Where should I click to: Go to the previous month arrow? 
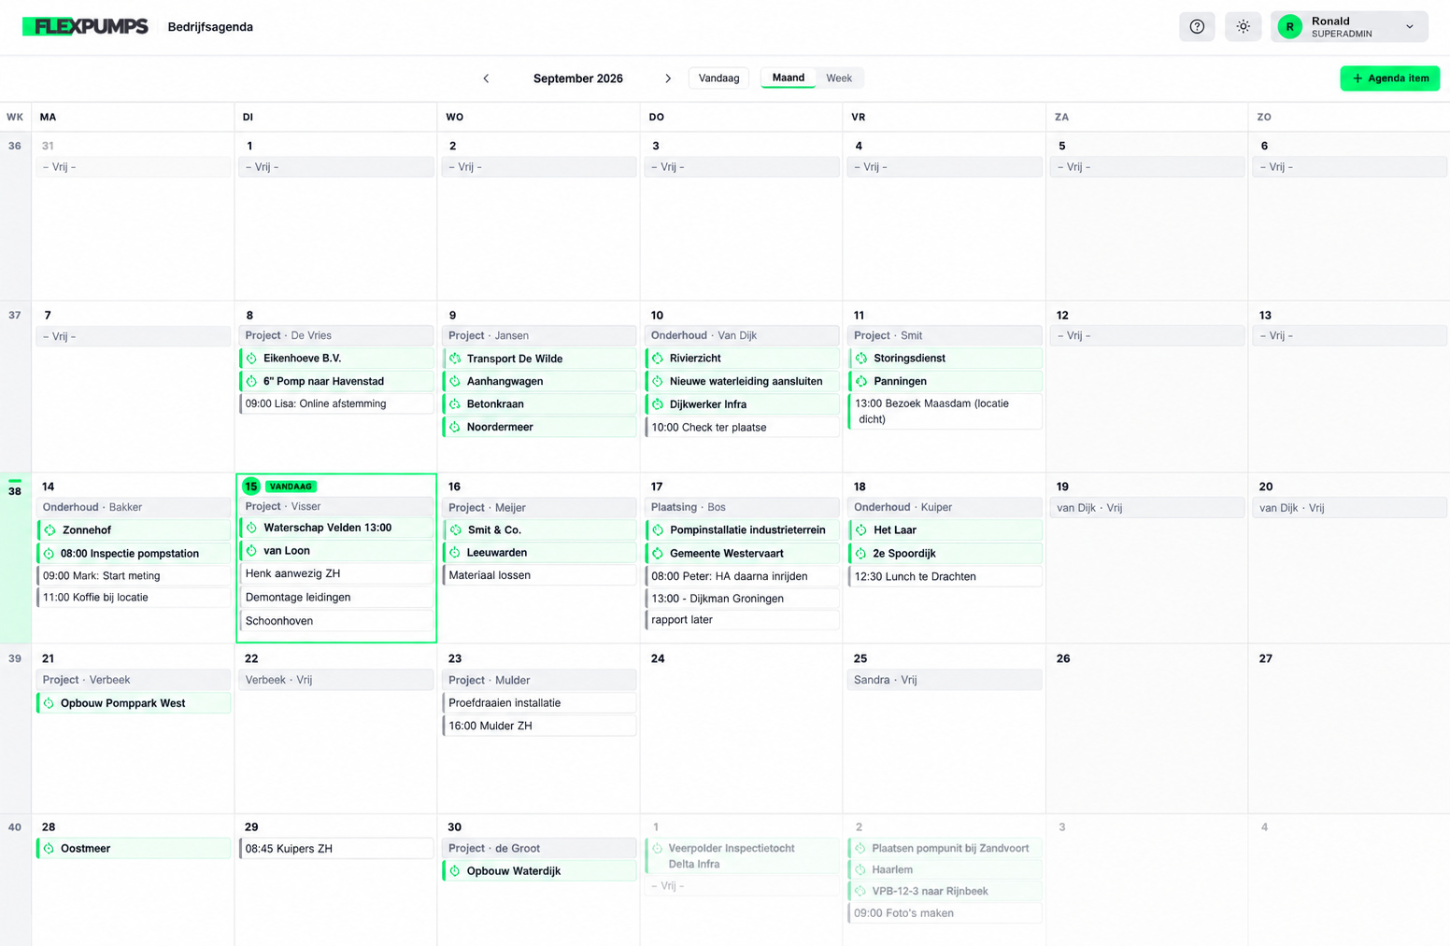486,78
